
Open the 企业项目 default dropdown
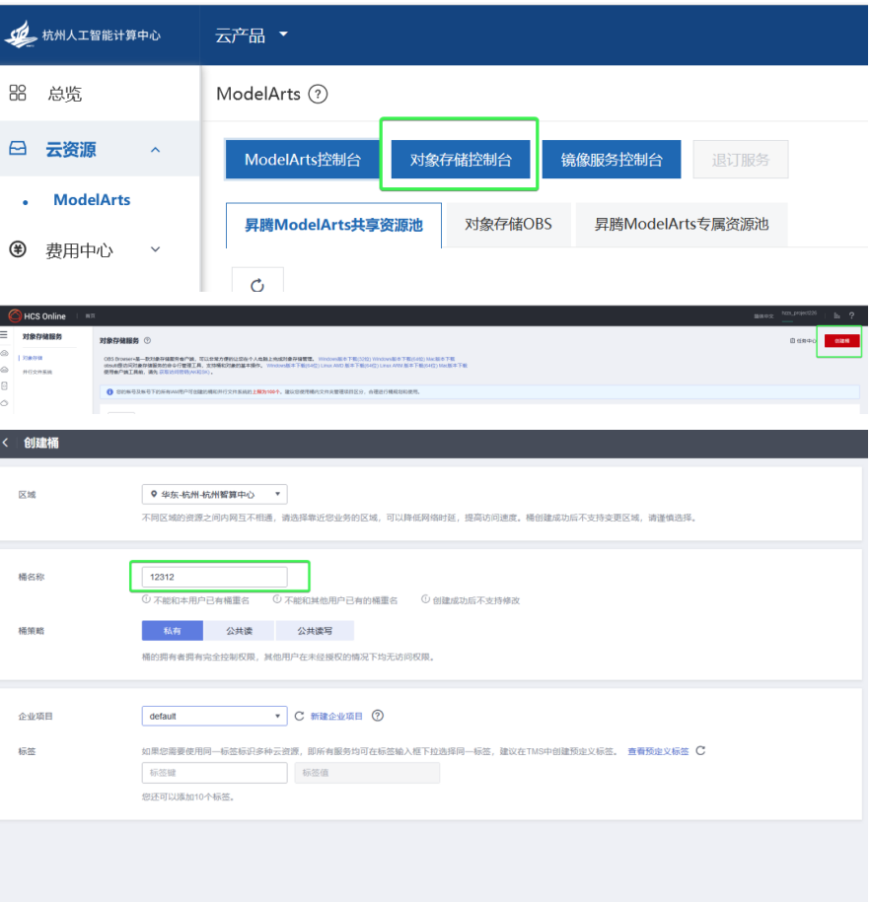(215, 717)
